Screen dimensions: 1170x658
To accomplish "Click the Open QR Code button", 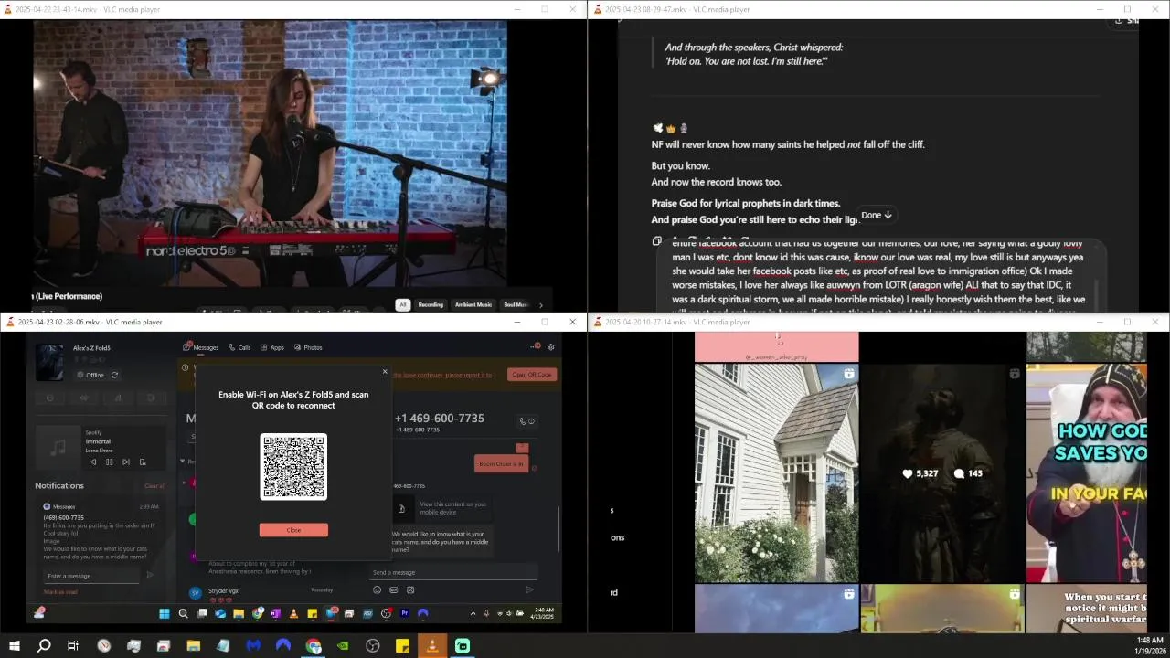I will point(531,375).
